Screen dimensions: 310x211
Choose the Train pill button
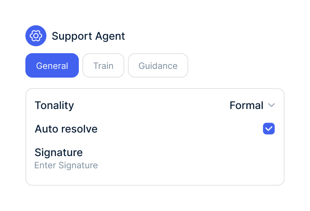[x=103, y=65]
